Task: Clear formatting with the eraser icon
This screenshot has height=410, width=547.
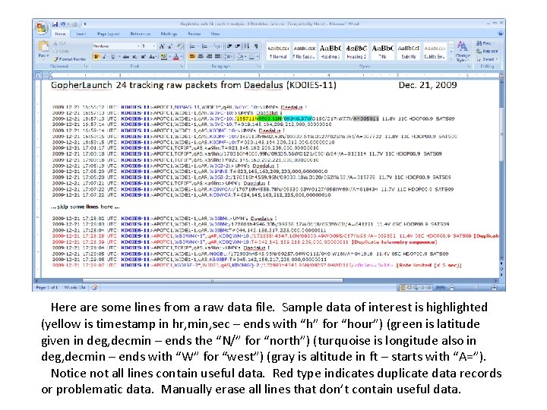Action: (x=179, y=46)
